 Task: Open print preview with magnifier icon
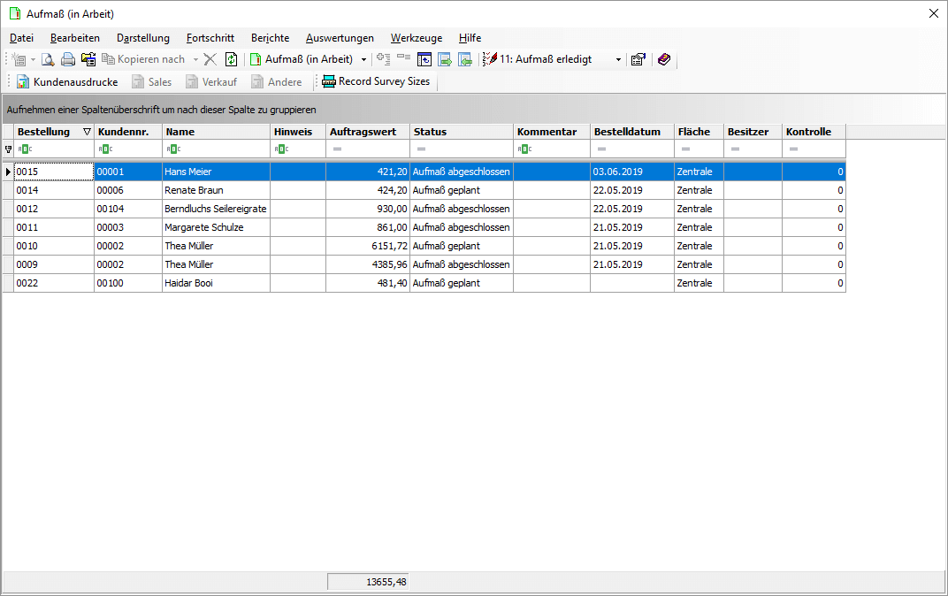(48, 59)
